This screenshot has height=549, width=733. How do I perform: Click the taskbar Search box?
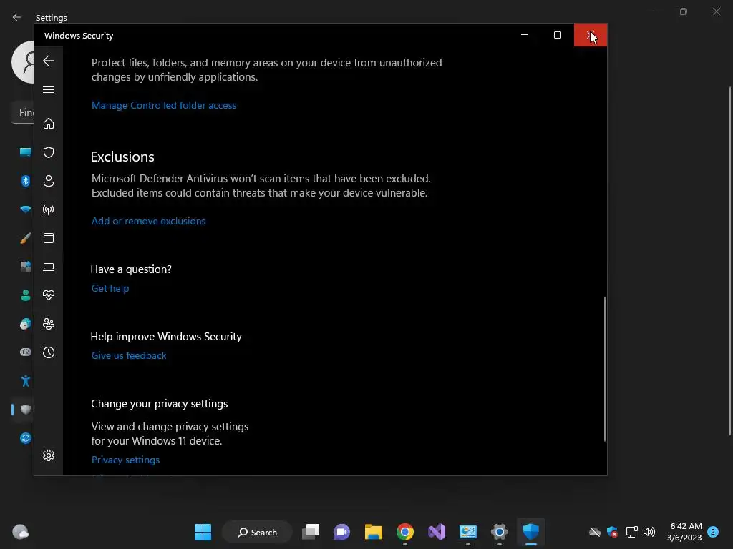257,532
